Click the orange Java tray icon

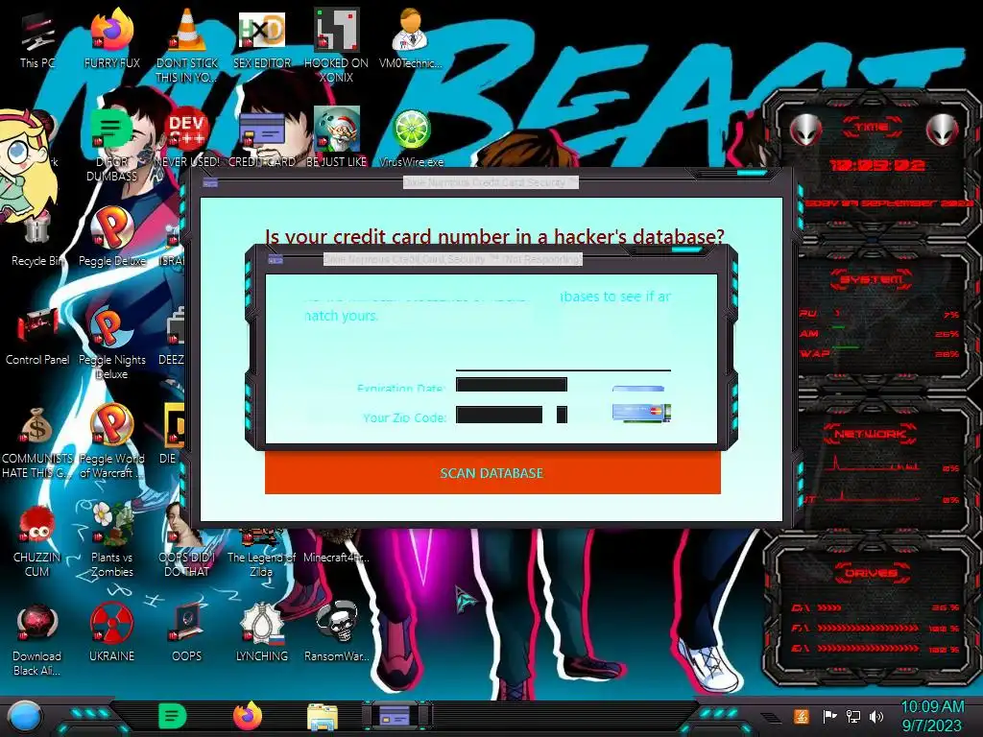(x=802, y=716)
